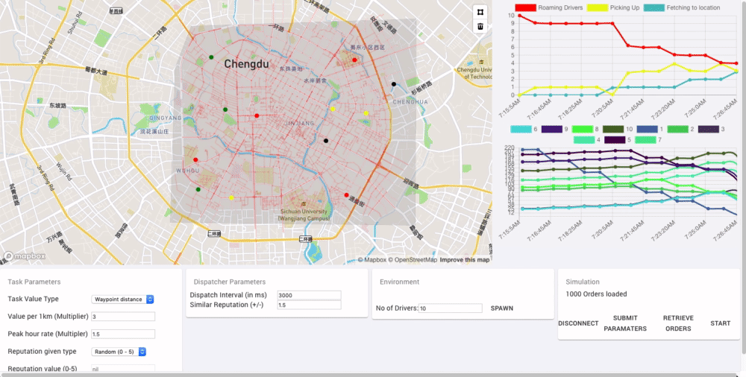Click the black driver marker below Jinjiang label
Screen dimensions: 746x377
click(326, 141)
